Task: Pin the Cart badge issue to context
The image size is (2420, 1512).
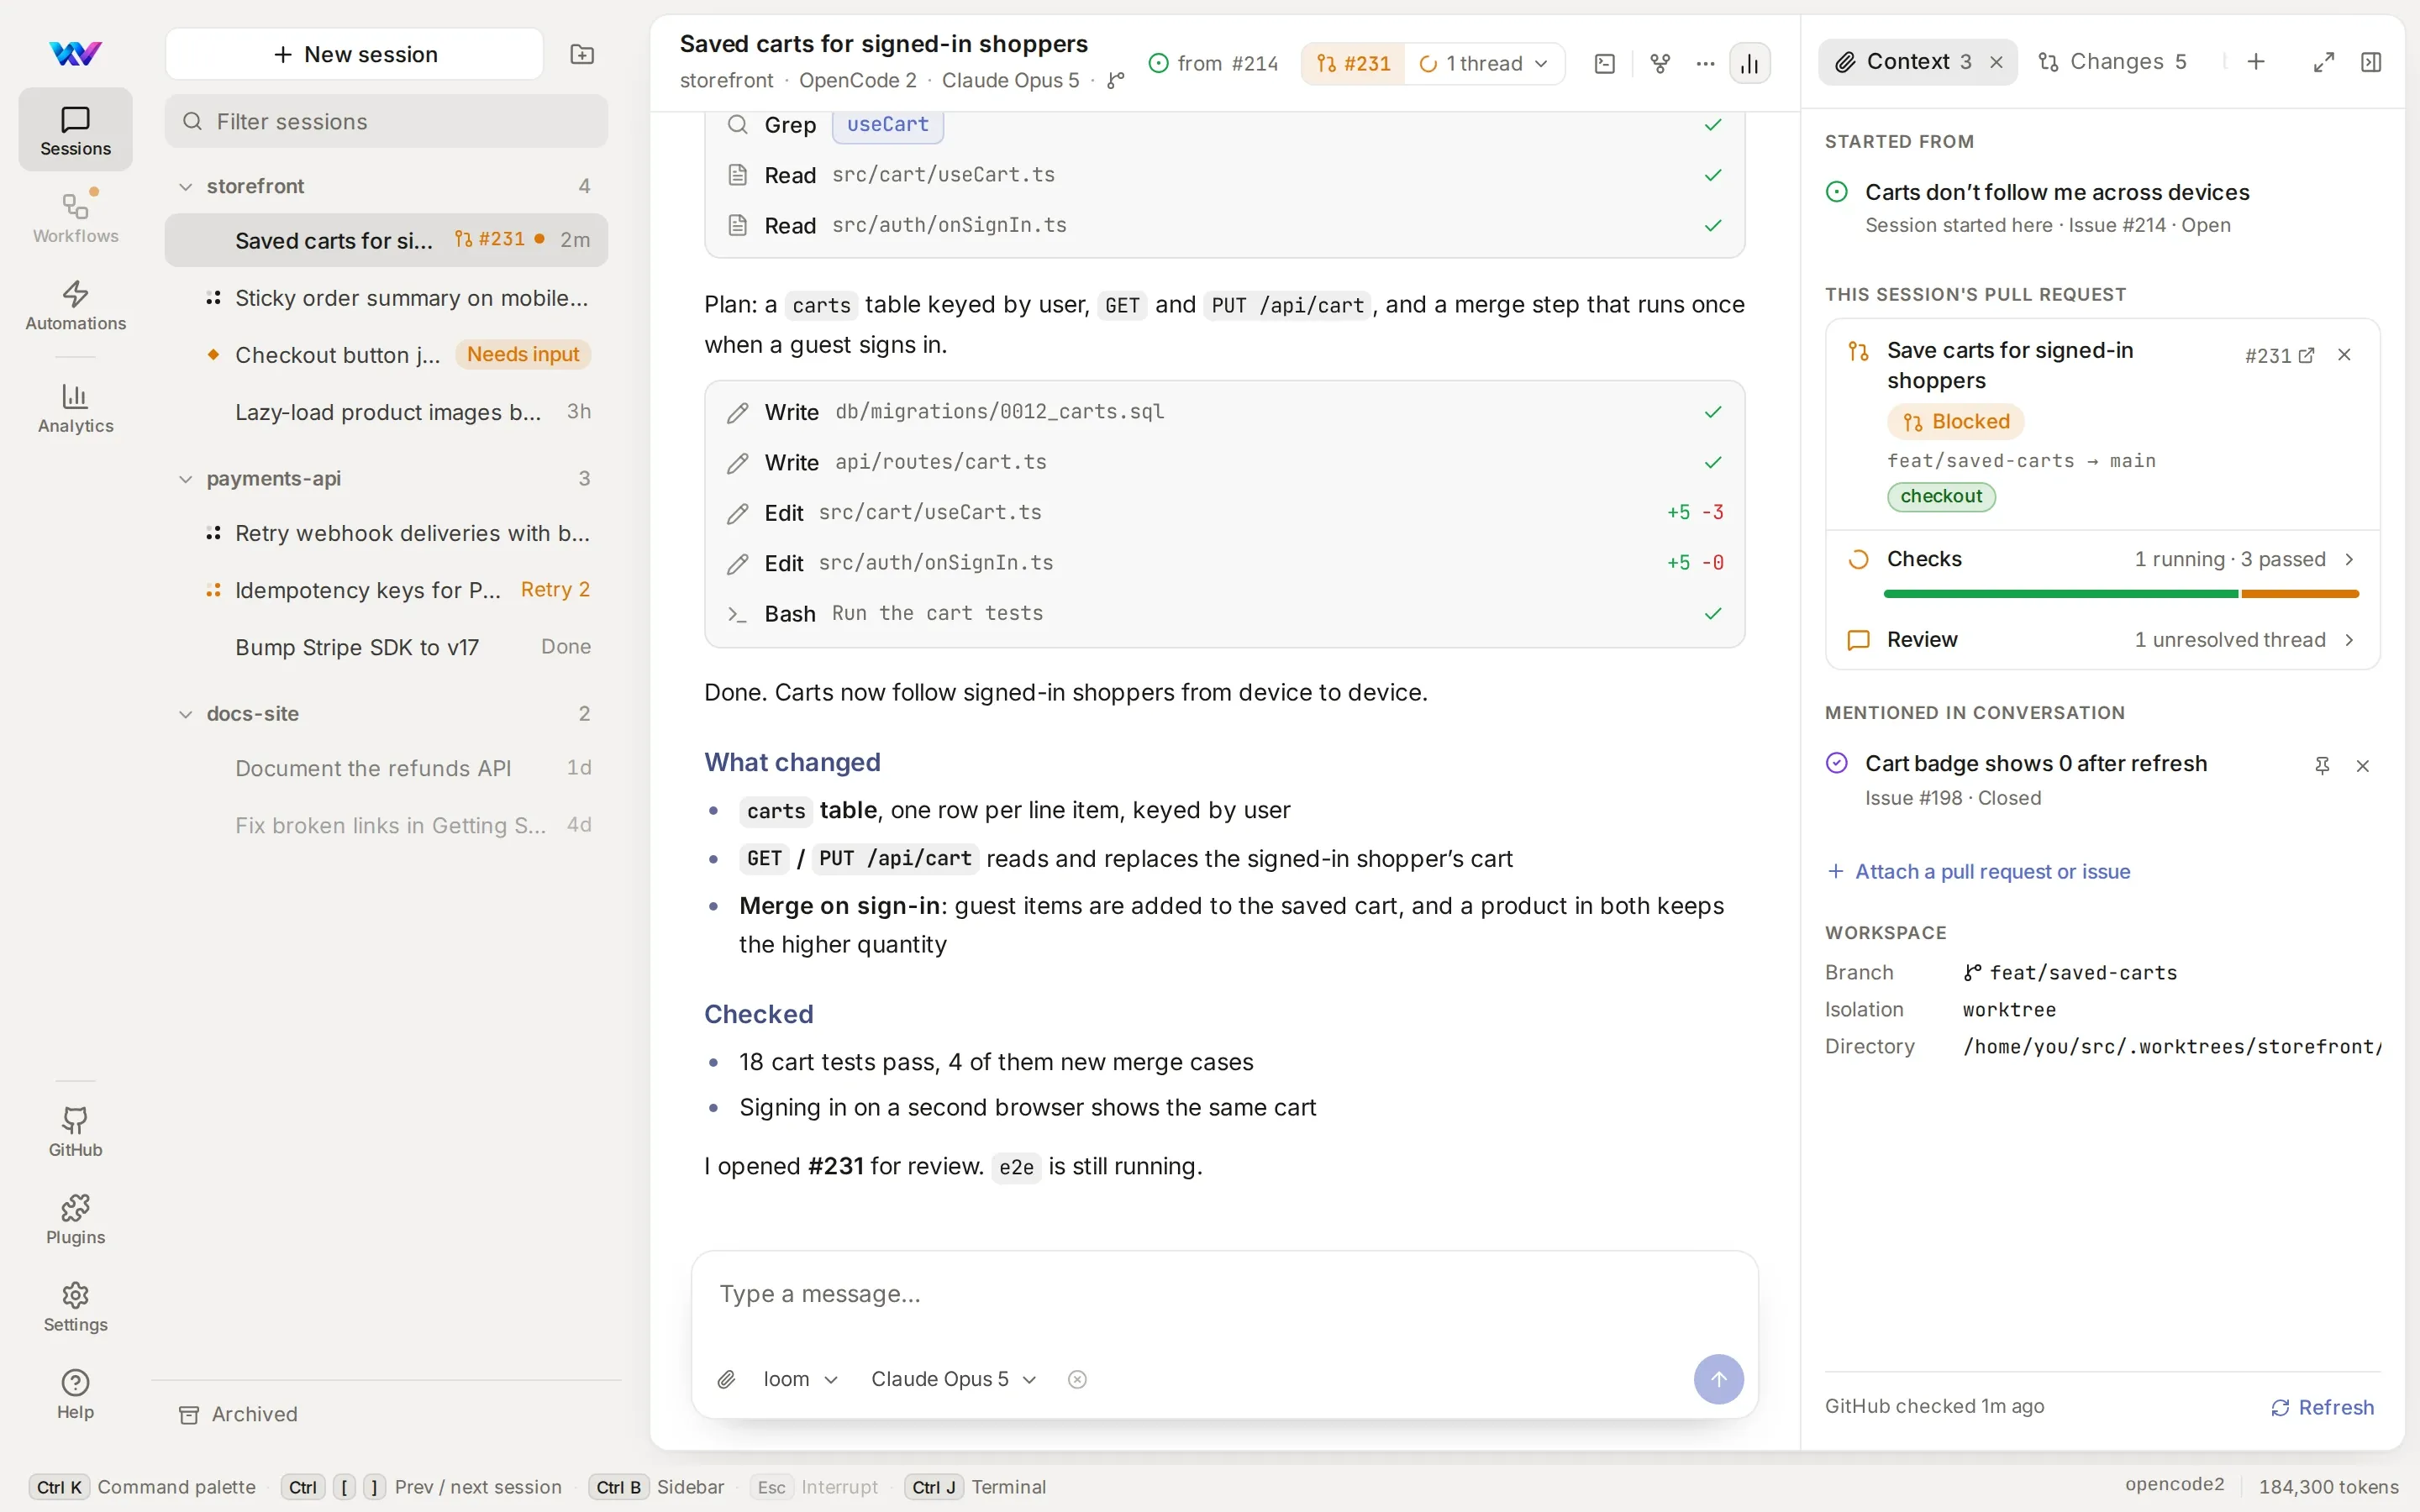Action: [2322, 765]
